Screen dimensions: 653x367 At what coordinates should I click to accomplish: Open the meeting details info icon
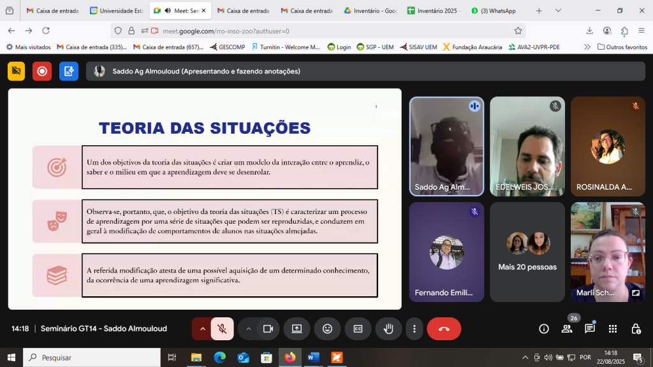(x=544, y=329)
